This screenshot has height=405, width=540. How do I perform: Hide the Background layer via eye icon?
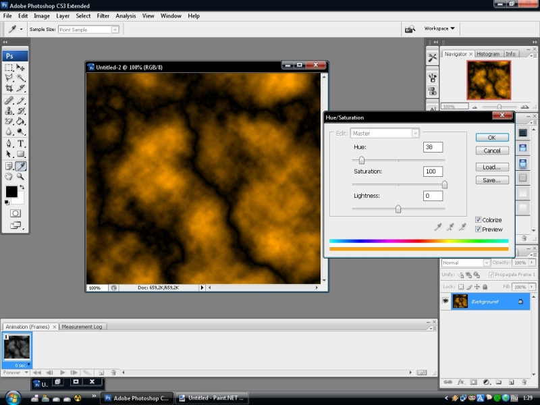tap(446, 302)
